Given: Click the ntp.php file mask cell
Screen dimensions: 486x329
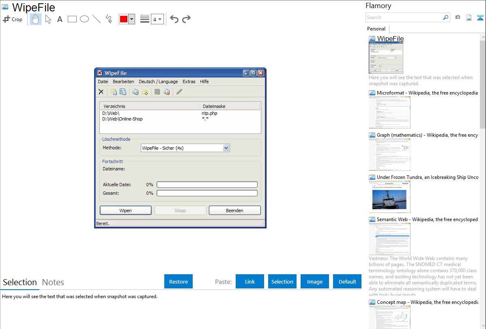Looking at the screenshot, I should click(209, 113).
